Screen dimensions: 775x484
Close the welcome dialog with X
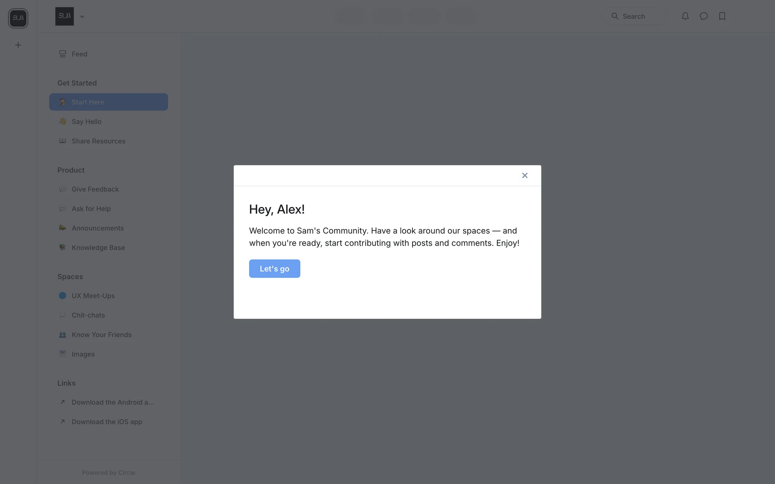tap(524, 175)
